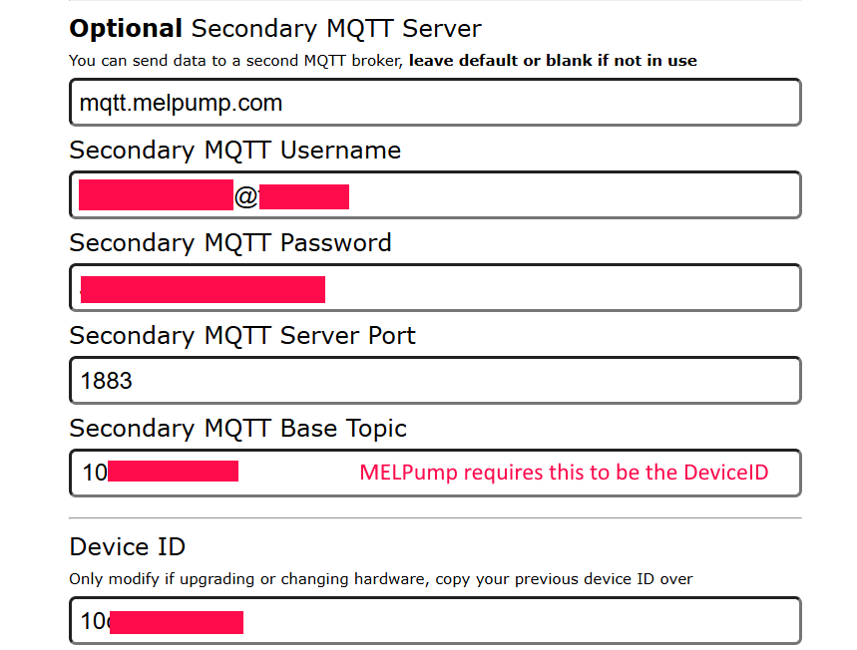The width and height of the screenshot is (857, 650).
Task: Click the mqtt.melpump.com server input field
Action: pyautogui.click(x=434, y=103)
